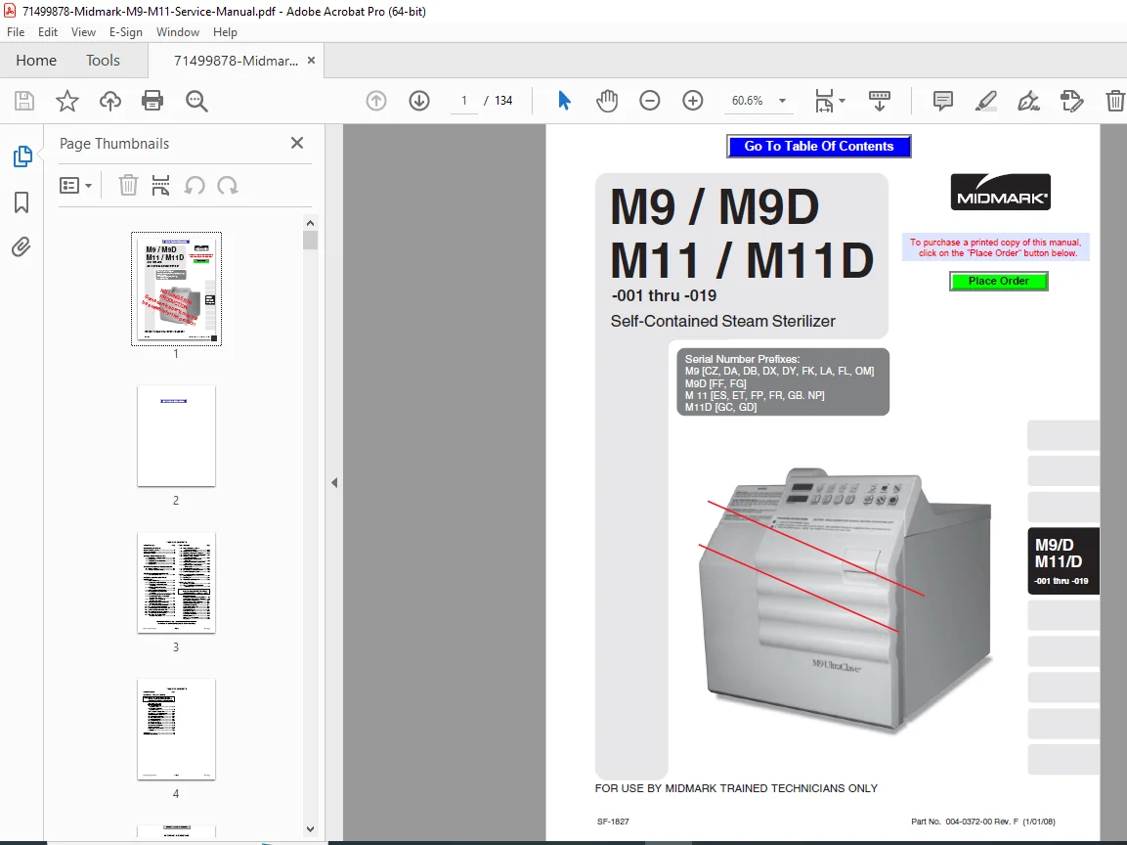
Task: Click the 60.6% zoom value field
Action: (x=748, y=101)
